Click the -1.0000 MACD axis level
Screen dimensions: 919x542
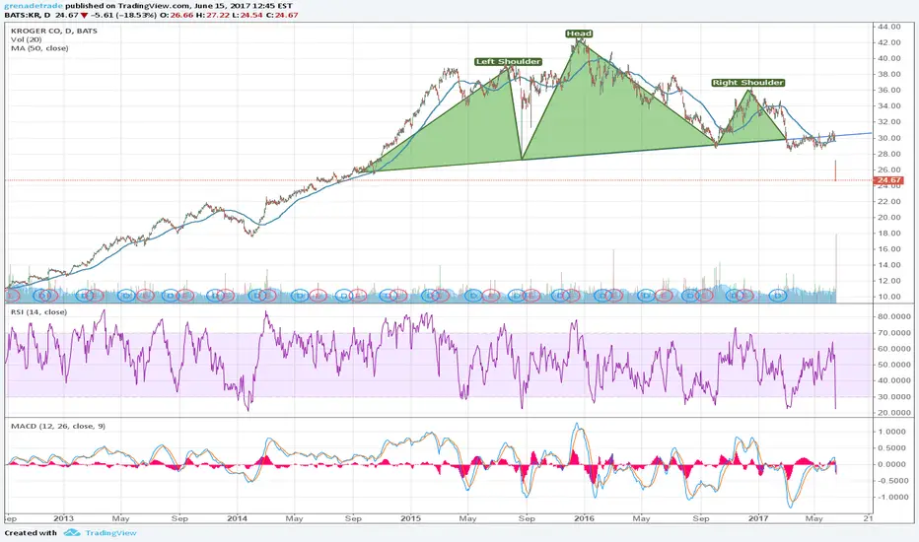pos(893,497)
